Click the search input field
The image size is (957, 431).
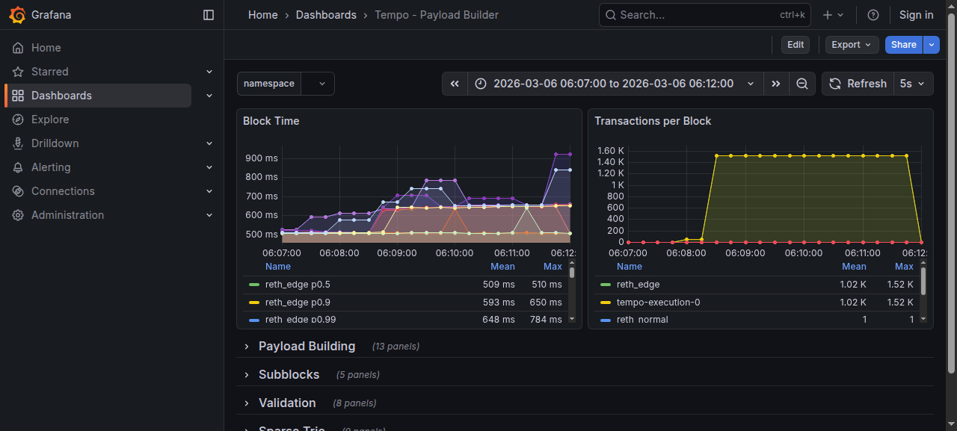click(695, 15)
